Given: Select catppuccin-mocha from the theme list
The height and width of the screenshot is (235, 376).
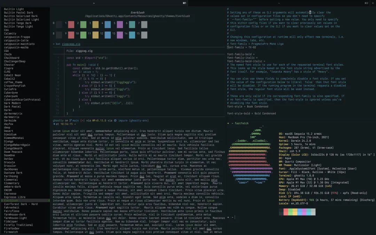Looking at the screenshot, I should pos(16,47).
